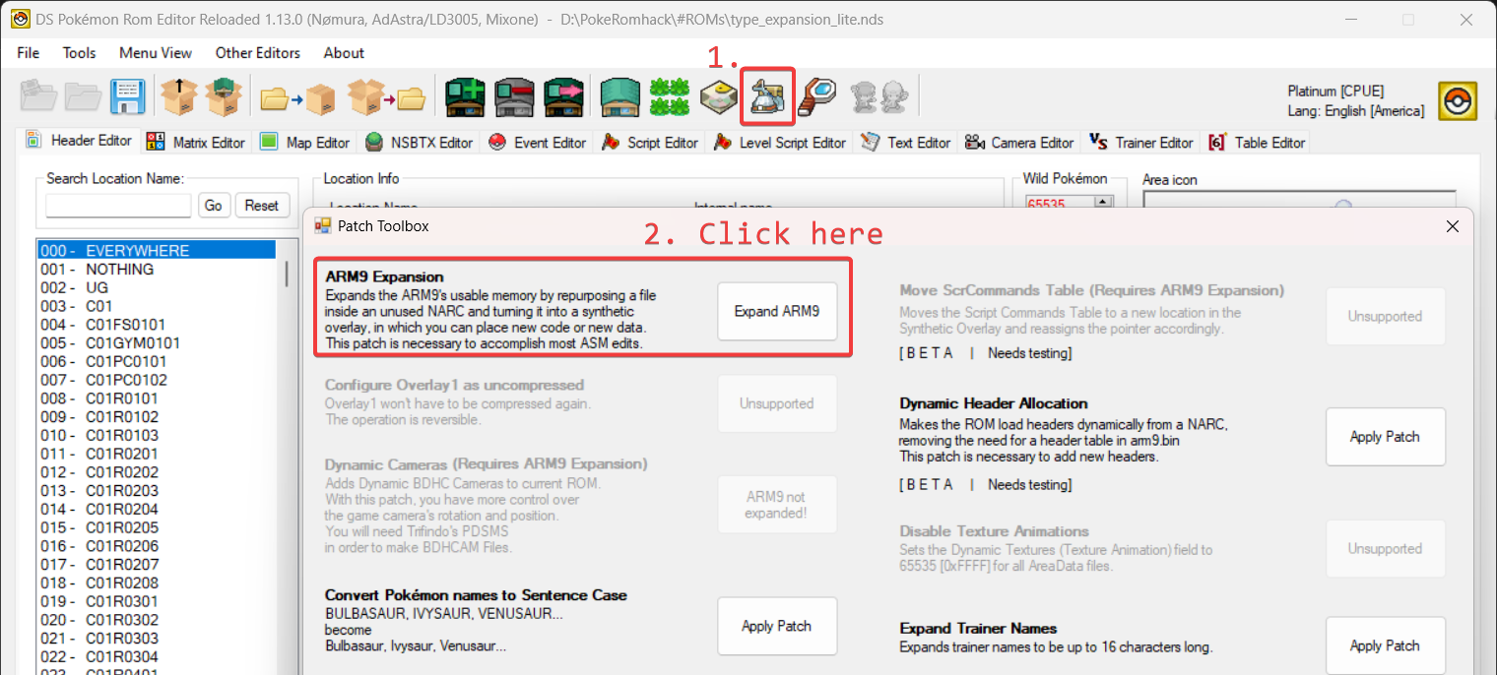Open the About menu
Screen dimensions: 1497x675
click(x=344, y=53)
